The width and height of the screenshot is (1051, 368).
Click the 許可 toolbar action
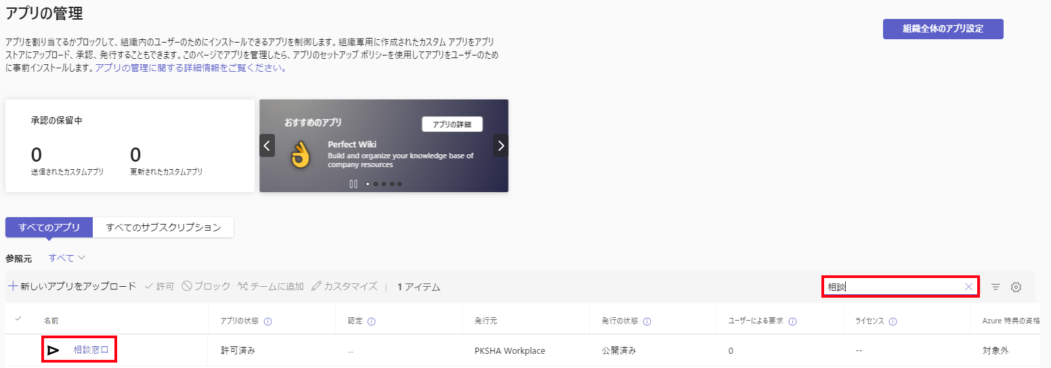click(x=159, y=287)
